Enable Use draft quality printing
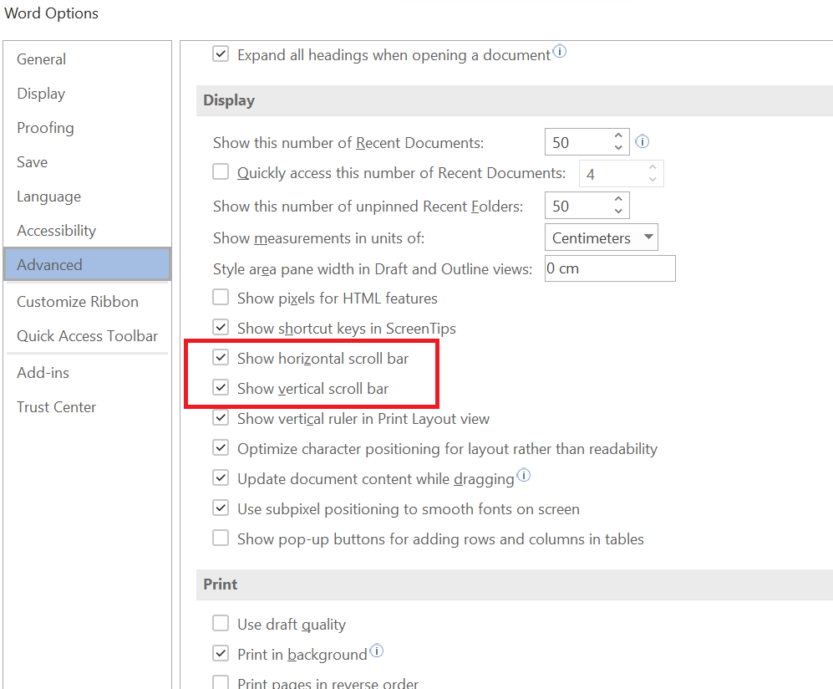This screenshot has height=689, width=833. 221,623
